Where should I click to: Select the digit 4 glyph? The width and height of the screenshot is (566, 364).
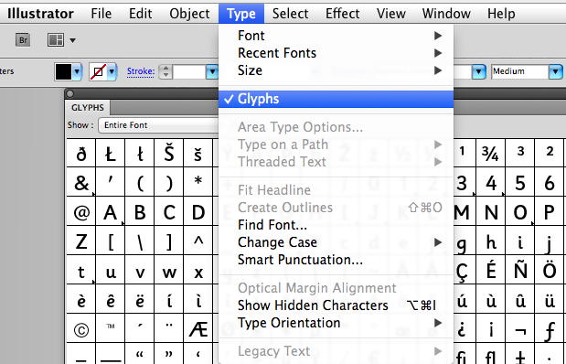pos(491,182)
